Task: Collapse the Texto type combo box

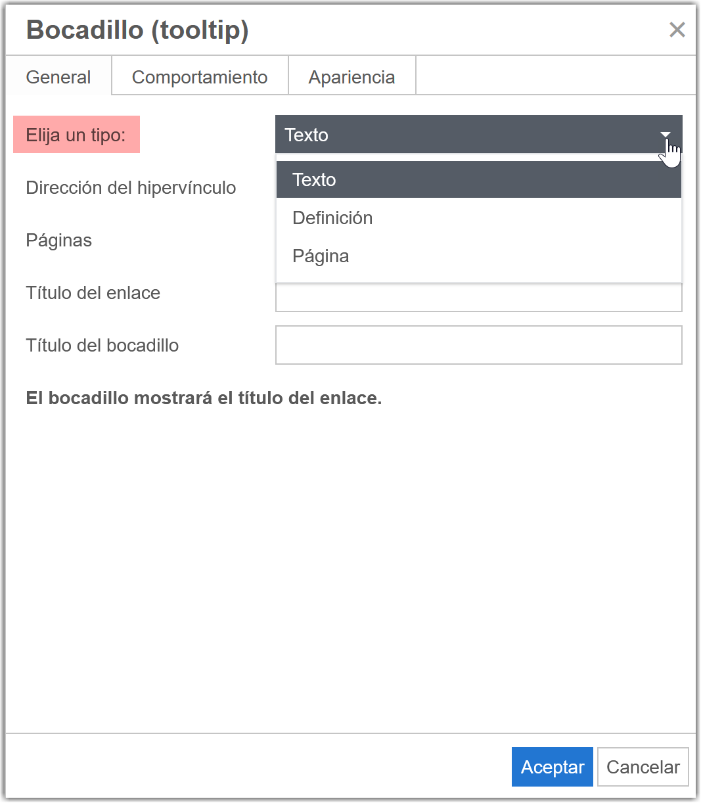Action: pos(460,135)
